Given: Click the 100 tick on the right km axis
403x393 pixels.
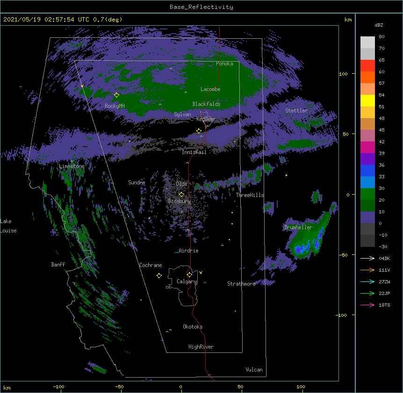Looking at the screenshot, I should click(x=343, y=74).
